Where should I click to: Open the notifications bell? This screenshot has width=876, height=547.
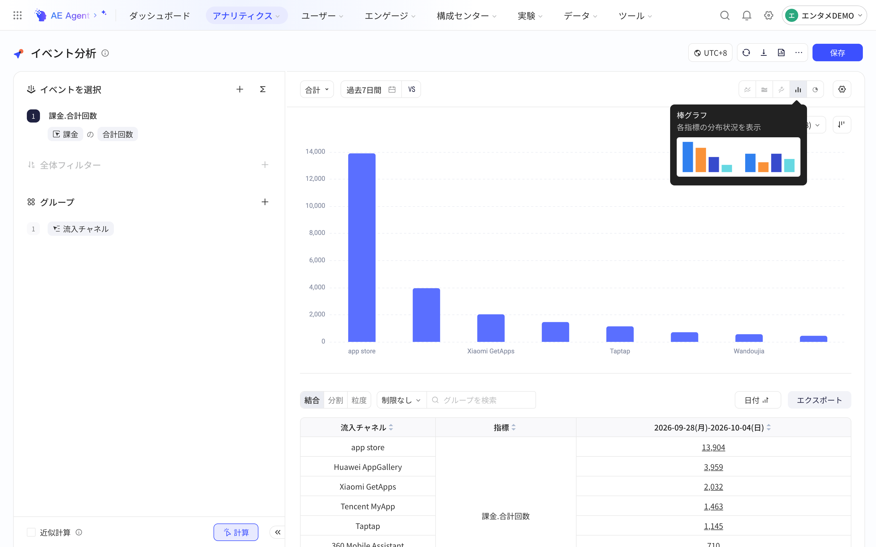pos(747,16)
